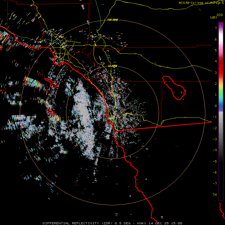Click the 7 dB value on the color scale
The height and width of the screenshot is (225, 225).
click(x=216, y=28)
